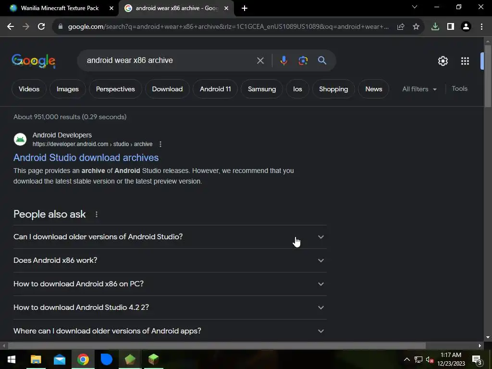Filter results by News
492x369 pixels.
pyautogui.click(x=374, y=89)
